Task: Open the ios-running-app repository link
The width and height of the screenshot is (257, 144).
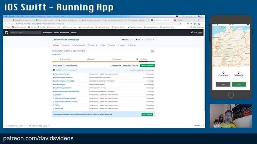Action: (x=71, y=40)
